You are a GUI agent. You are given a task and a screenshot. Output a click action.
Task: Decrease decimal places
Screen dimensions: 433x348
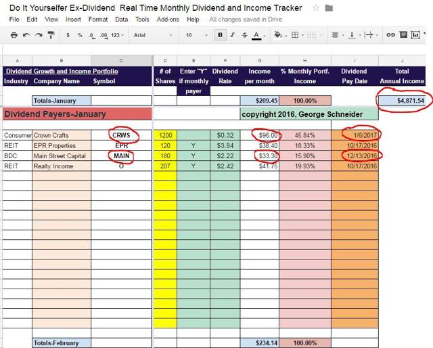tap(92, 36)
